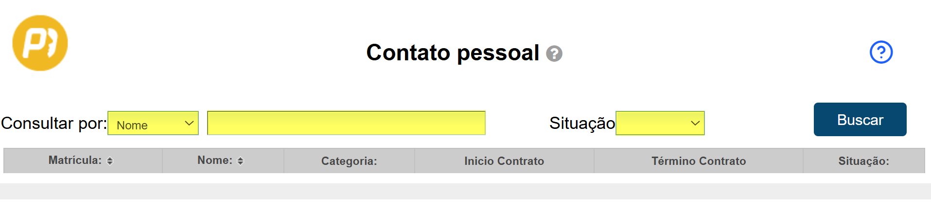Click the Contato pessoal page title
The height and width of the screenshot is (214, 931).
pyautogui.click(x=452, y=53)
